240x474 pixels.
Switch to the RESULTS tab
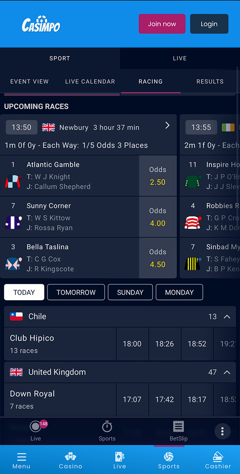tap(210, 81)
